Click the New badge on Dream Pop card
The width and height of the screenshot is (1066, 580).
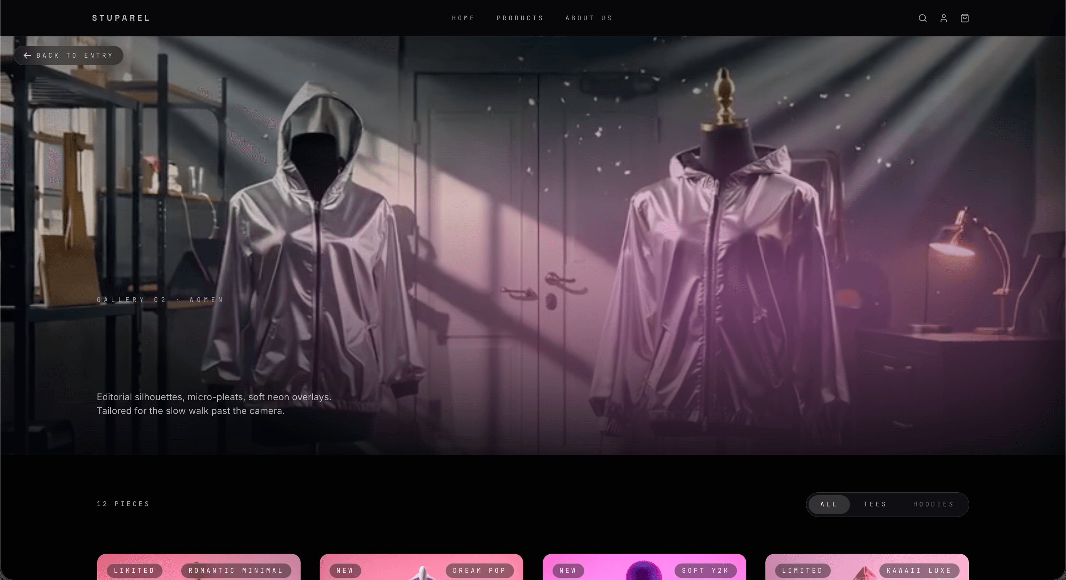(345, 571)
